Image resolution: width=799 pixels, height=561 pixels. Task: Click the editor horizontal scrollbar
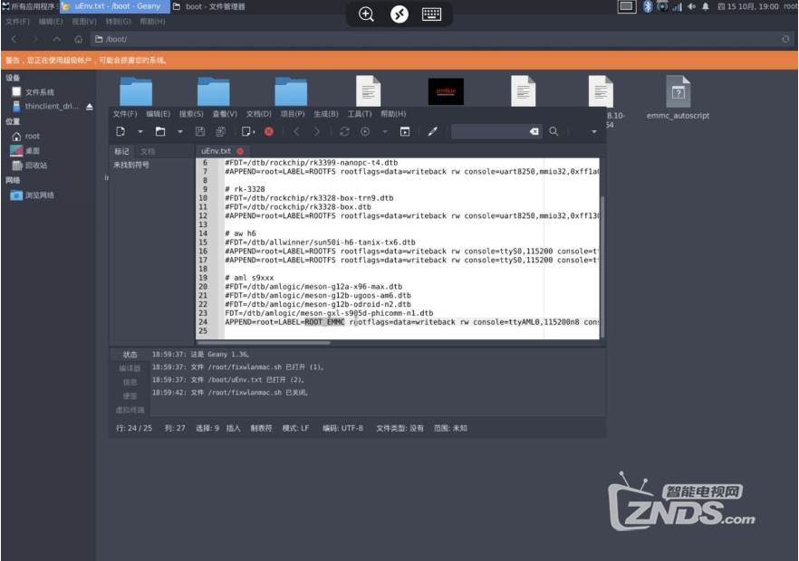click(264, 343)
